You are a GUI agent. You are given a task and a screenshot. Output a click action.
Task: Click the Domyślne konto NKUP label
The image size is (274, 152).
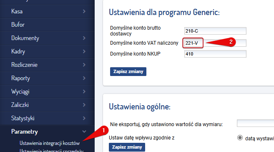[135, 54]
